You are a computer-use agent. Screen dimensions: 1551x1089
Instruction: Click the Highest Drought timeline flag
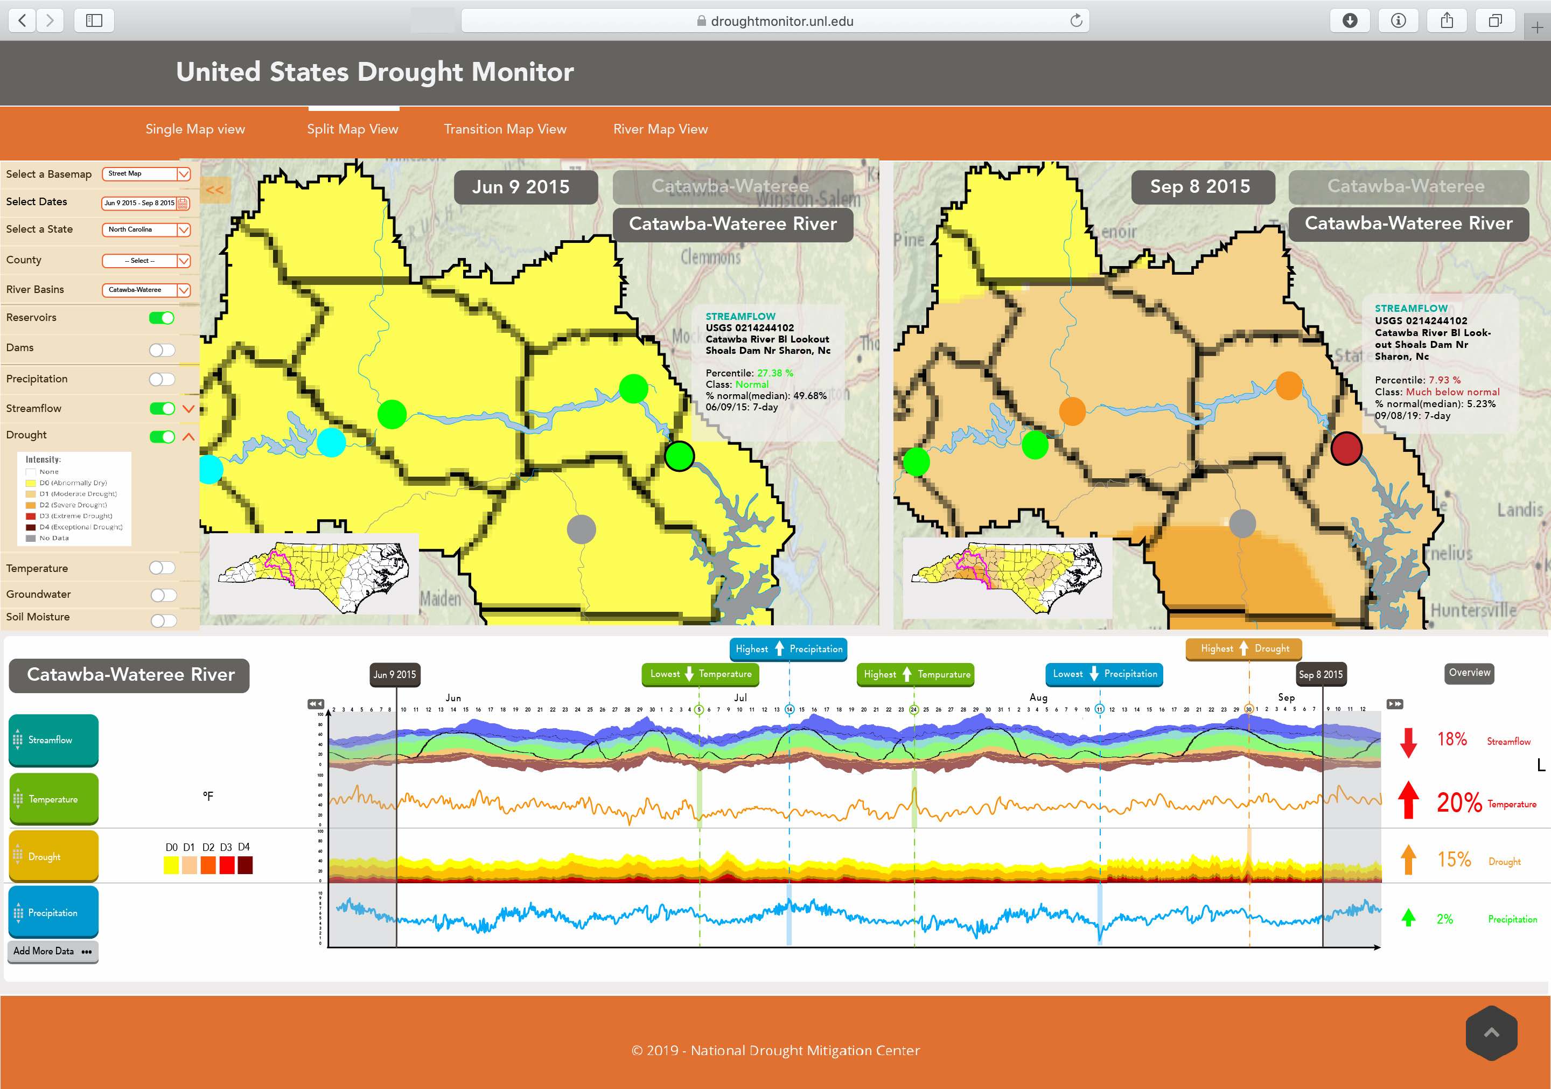[1243, 648]
